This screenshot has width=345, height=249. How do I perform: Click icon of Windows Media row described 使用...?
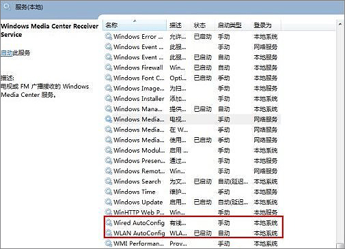coord(109,140)
